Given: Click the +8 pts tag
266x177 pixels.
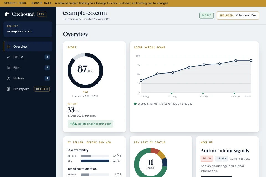Looking at the screenshot, I should click(221, 158).
